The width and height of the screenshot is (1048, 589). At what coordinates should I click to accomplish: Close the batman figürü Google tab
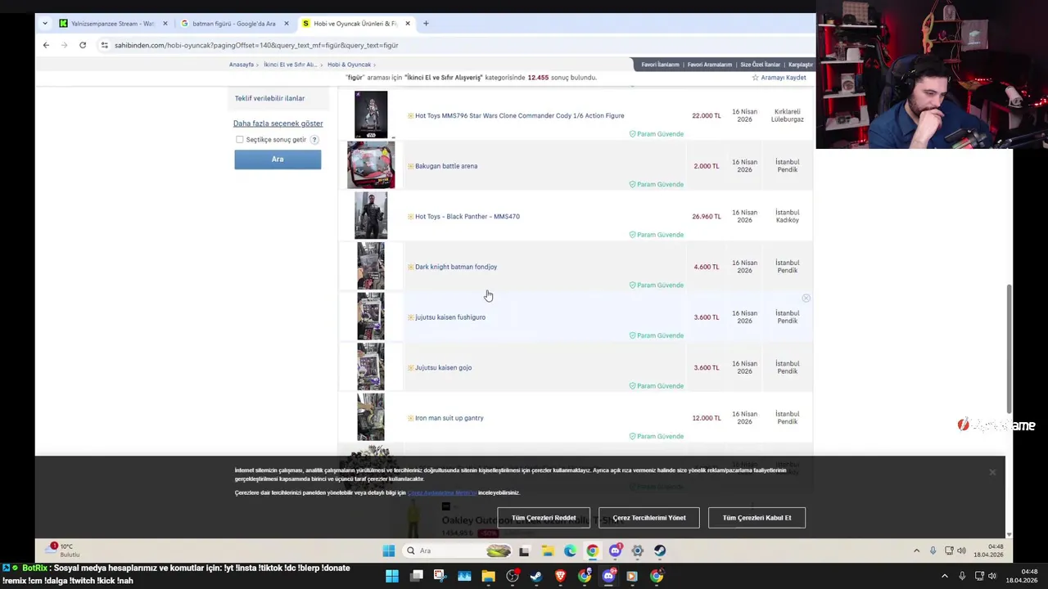tap(286, 24)
